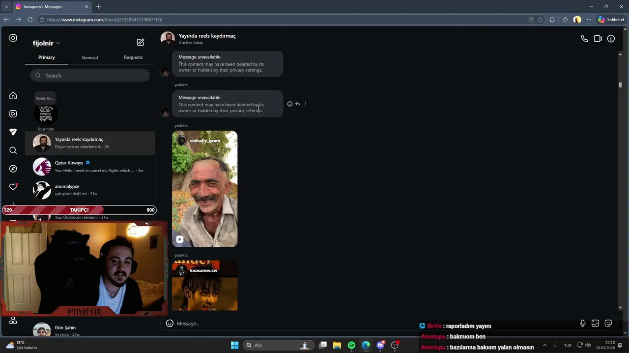Open the browser profile avatar
The width and height of the screenshot is (629, 353).
pyautogui.click(x=577, y=20)
